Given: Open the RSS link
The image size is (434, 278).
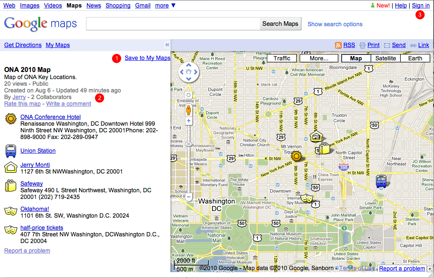Looking at the screenshot, I should click(349, 45).
